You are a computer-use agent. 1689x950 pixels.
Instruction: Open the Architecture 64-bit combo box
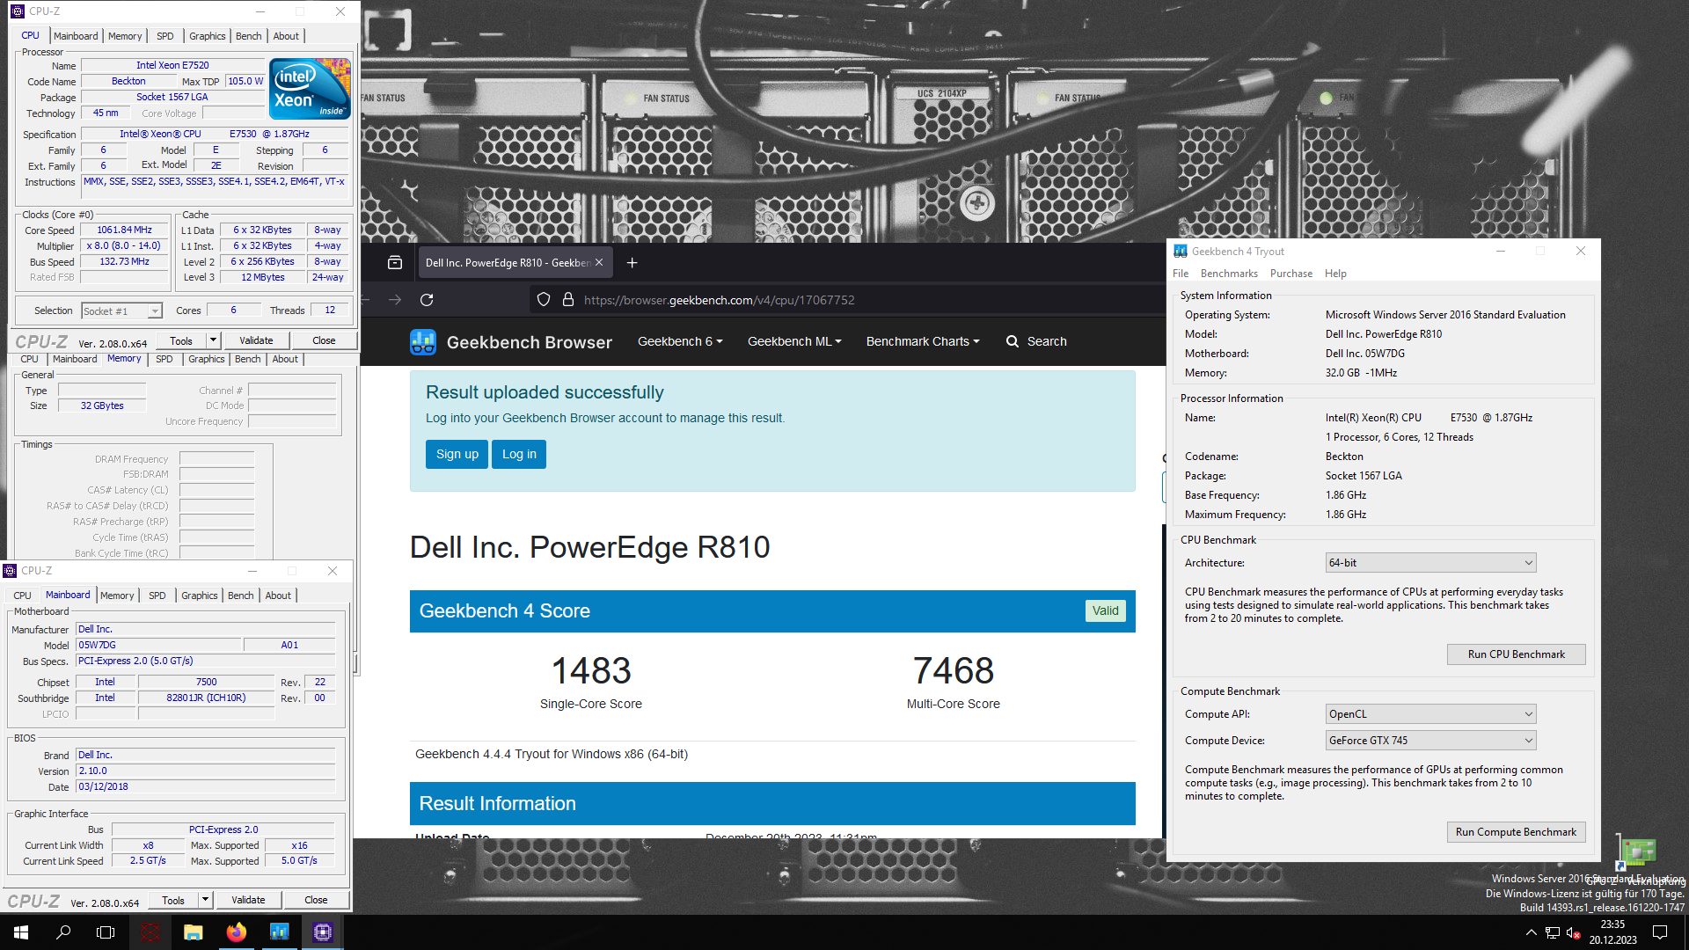[x=1430, y=563]
